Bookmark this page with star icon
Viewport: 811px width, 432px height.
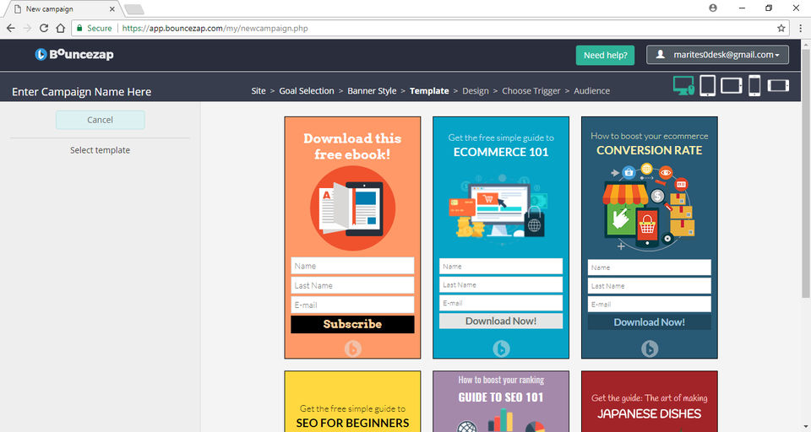click(x=781, y=29)
